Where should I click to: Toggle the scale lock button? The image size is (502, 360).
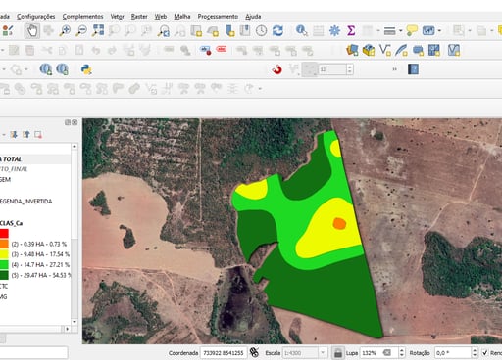point(338,353)
